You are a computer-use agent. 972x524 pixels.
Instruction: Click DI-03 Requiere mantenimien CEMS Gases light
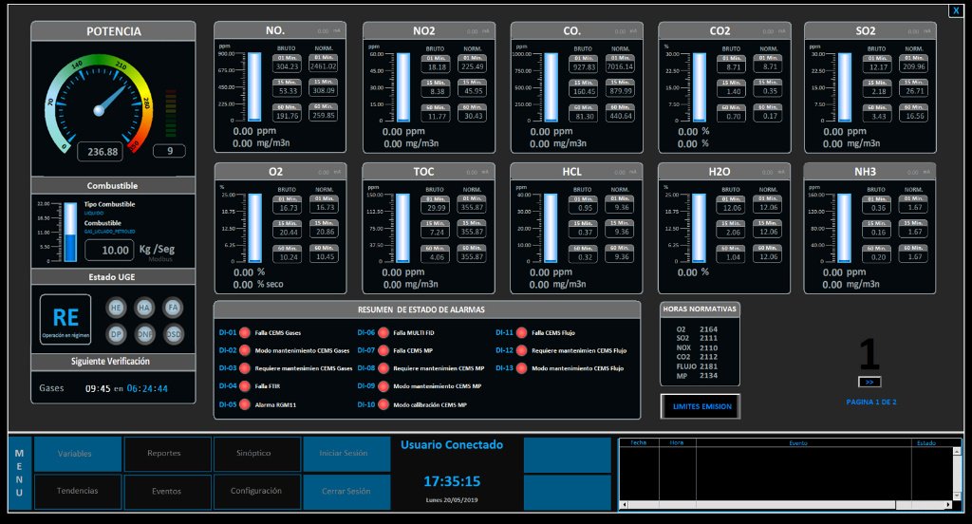coord(245,367)
